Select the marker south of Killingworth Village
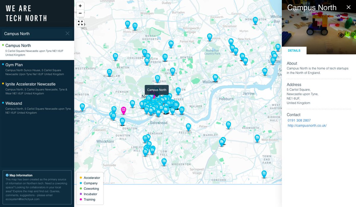Image resolution: width=356 pixels, height=207 pixels. point(210,37)
